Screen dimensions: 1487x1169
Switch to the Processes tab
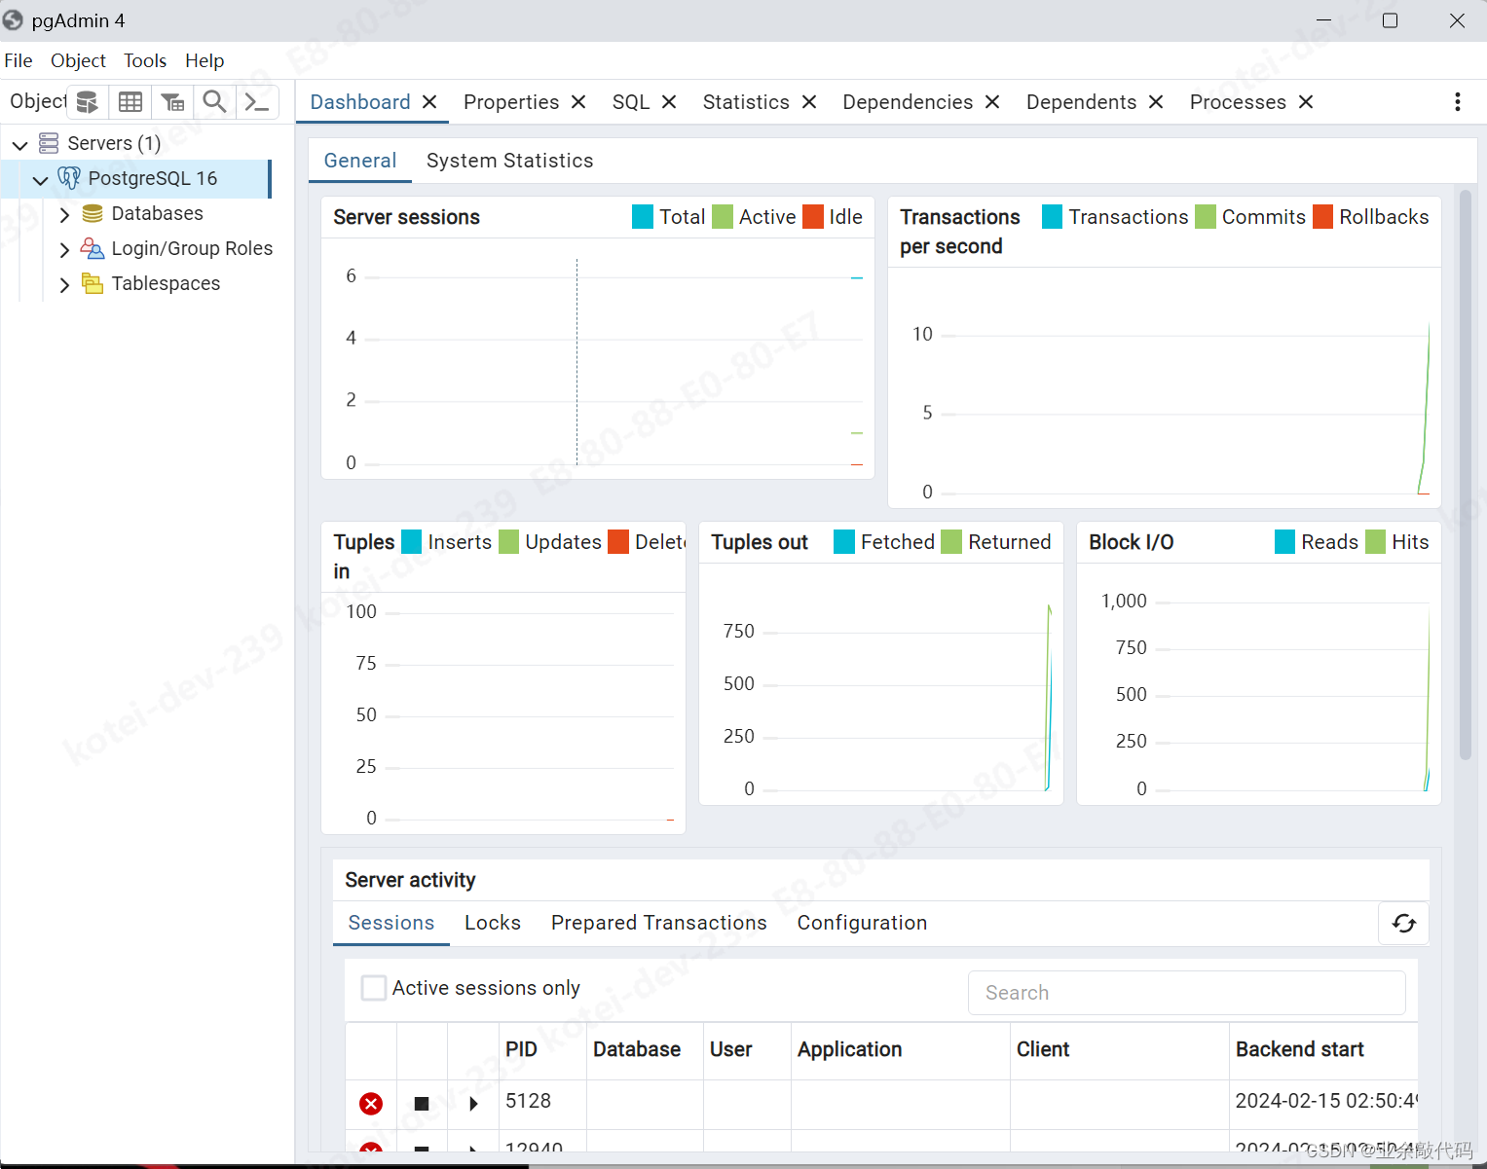(x=1238, y=102)
